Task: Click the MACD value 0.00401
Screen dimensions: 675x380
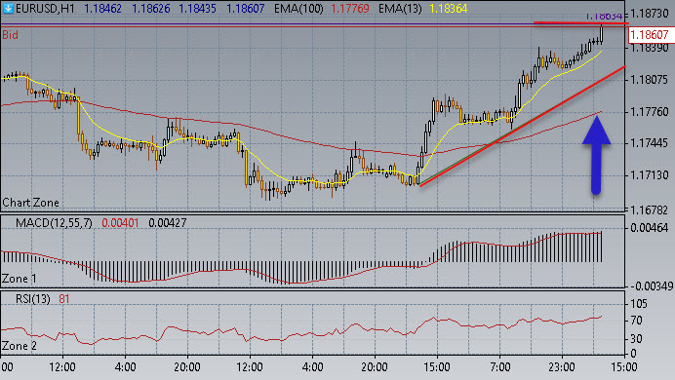Action: [120, 223]
